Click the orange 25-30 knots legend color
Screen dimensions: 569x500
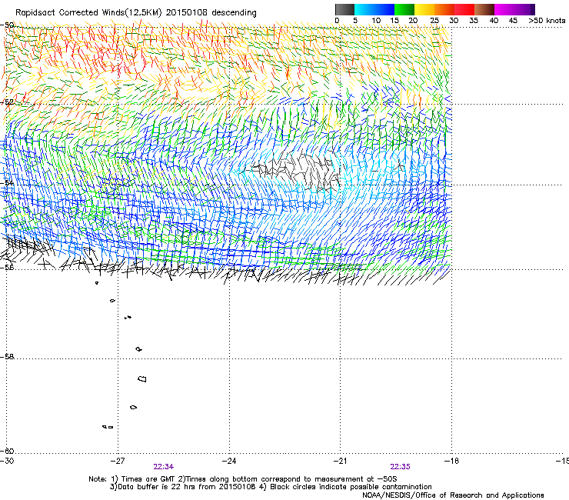coord(444,9)
